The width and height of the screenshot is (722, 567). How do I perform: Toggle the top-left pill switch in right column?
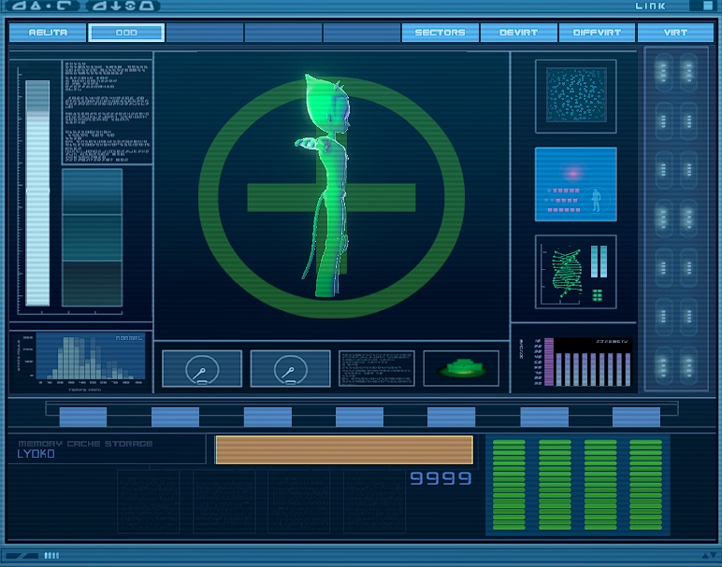click(x=663, y=72)
